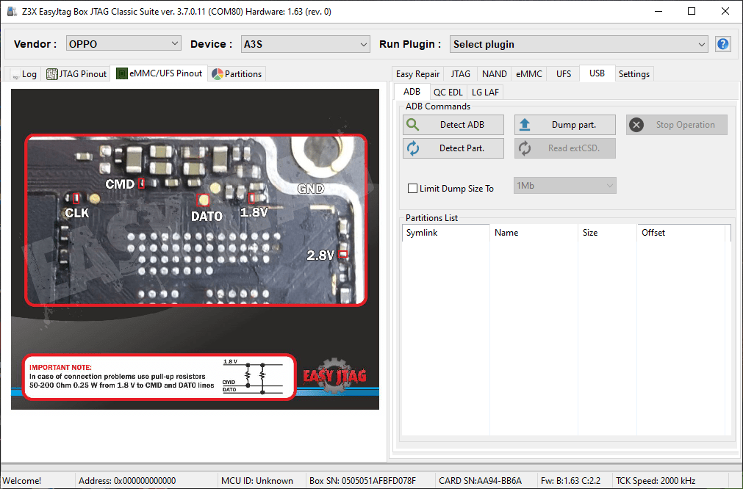Open the JTAG tab

pos(460,74)
